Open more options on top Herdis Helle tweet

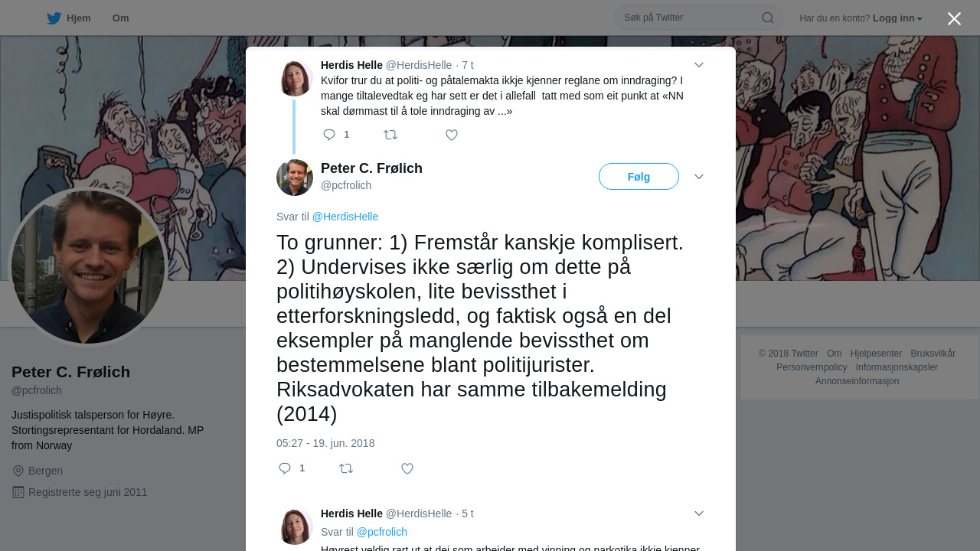(699, 65)
